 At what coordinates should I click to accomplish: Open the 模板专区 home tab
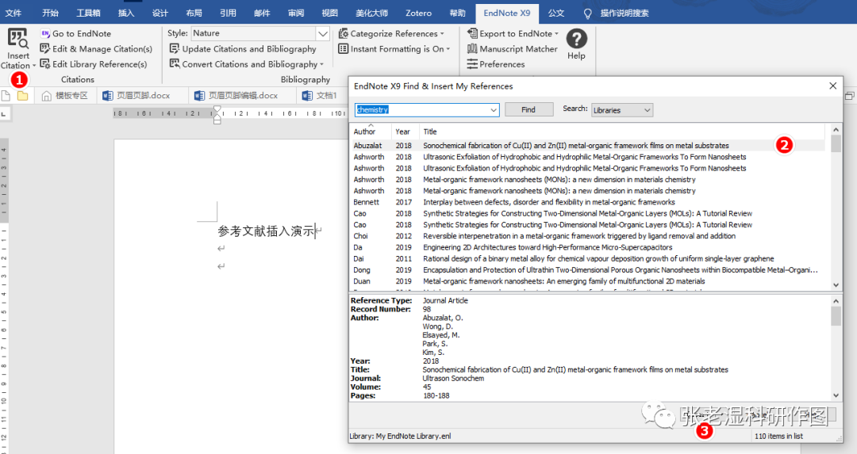coord(65,96)
